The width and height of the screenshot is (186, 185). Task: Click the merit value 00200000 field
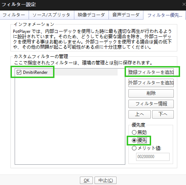[x=153, y=157]
